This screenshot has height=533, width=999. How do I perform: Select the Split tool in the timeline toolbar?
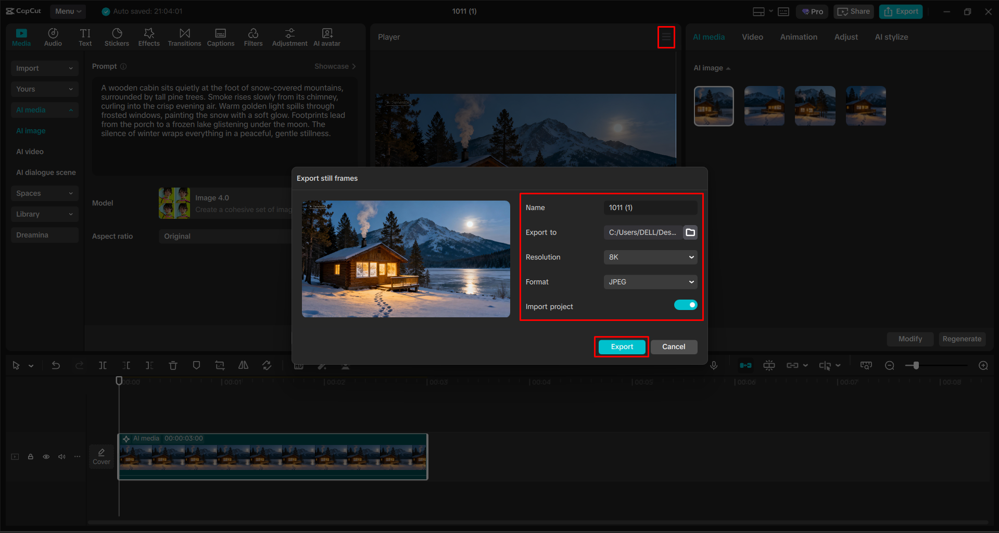click(103, 365)
